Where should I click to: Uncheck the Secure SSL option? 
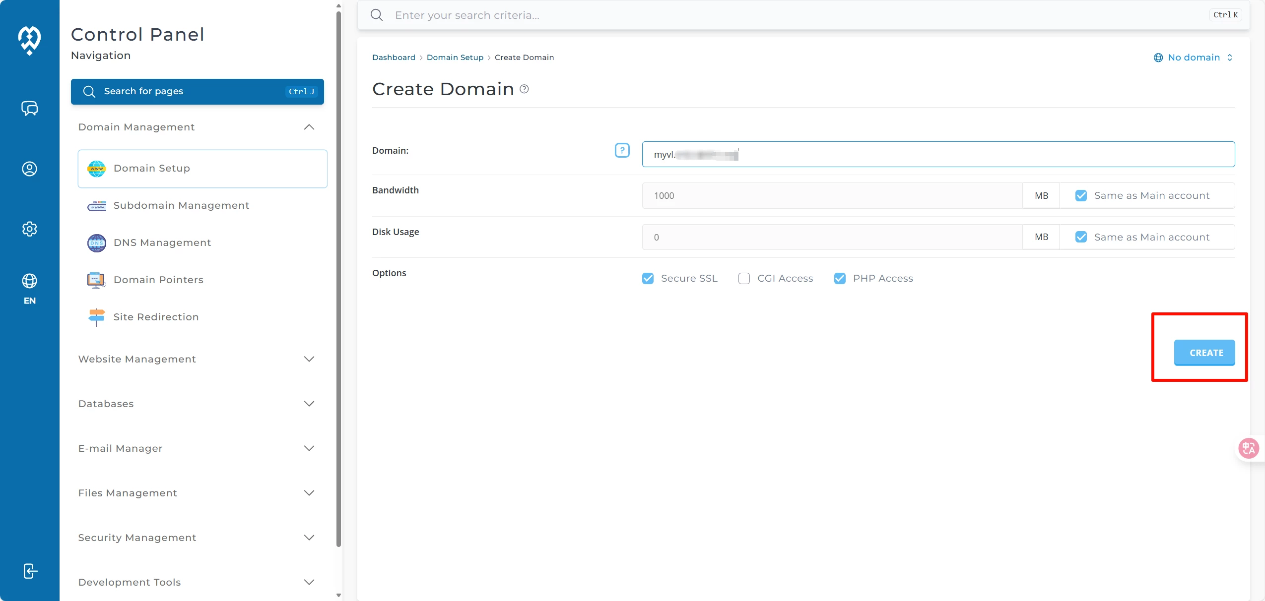648,279
